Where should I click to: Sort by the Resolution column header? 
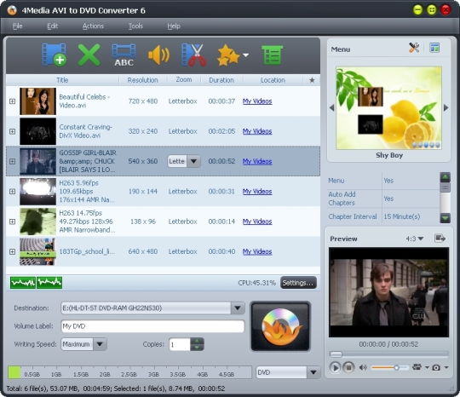click(x=142, y=80)
